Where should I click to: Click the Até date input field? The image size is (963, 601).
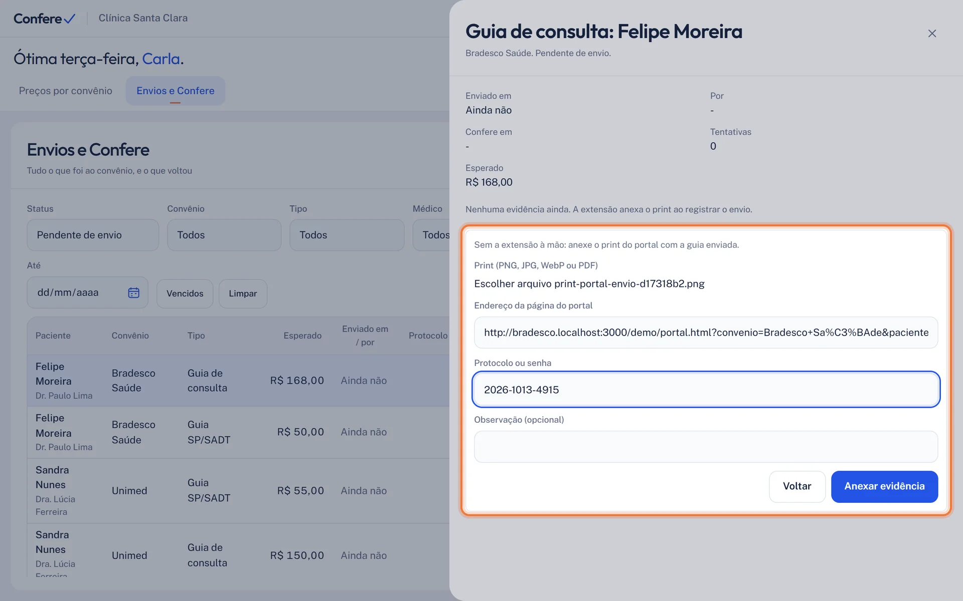87,292
